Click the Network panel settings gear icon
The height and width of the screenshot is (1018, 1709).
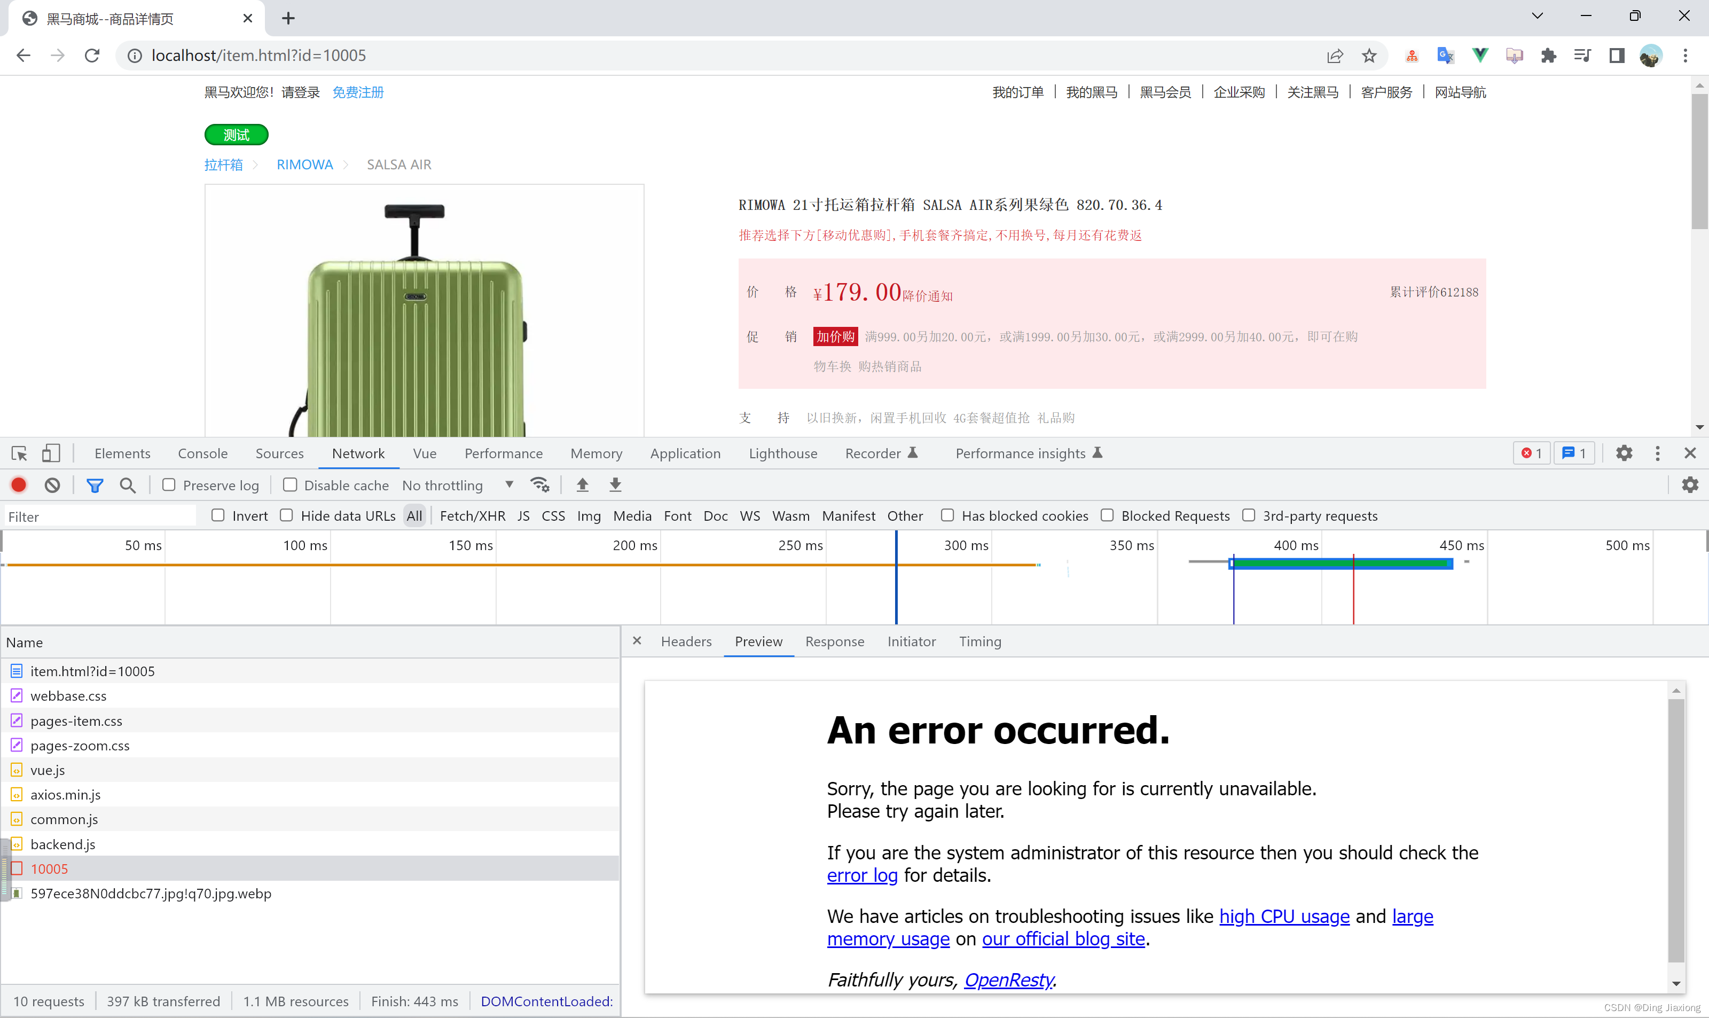[1690, 485]
